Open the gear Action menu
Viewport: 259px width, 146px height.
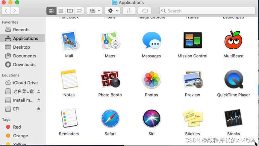112,11
